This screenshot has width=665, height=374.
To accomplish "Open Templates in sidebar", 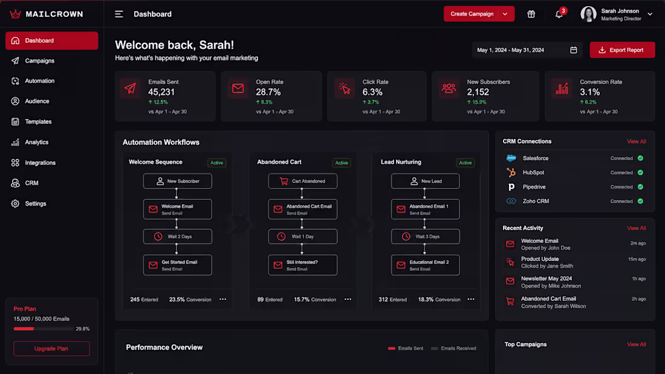I will click(52, 121).
